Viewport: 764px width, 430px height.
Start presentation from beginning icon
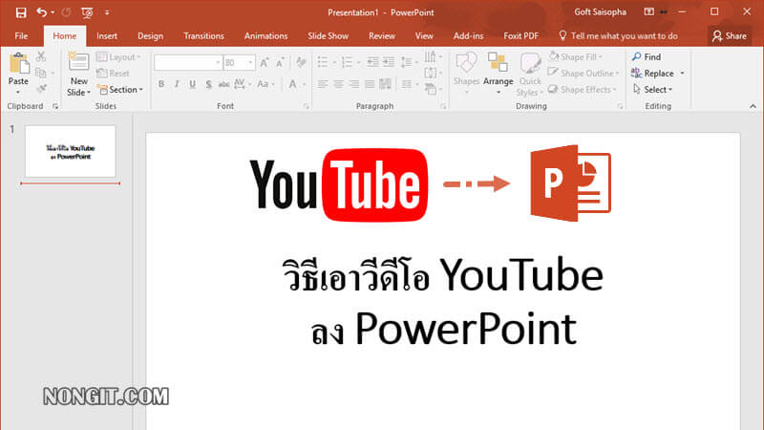tap(87, 12)
